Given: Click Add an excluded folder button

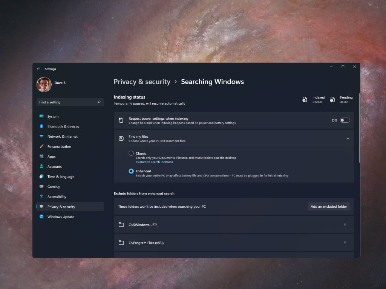Looking at the screenshot, I should [329, 207].
